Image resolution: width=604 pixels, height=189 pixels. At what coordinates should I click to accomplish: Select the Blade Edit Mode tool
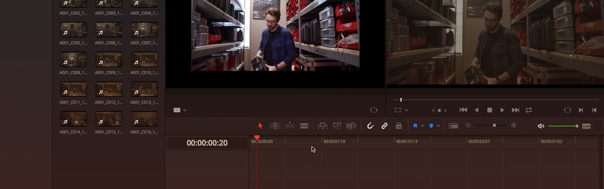point(304,126)
